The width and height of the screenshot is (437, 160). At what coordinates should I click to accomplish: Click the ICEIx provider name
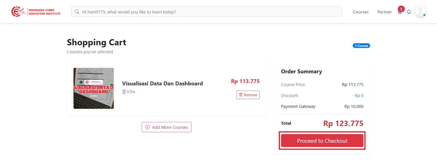(131, 92)
